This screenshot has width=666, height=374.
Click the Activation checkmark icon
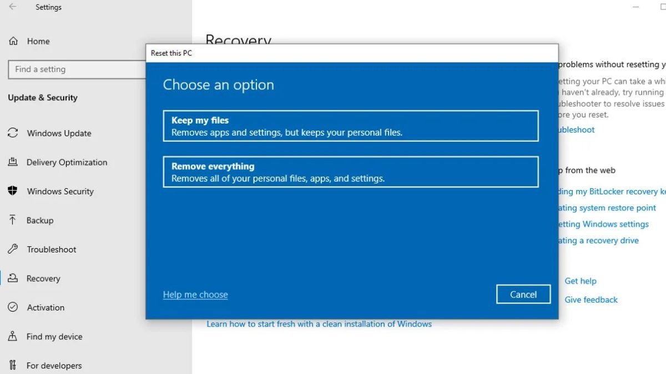coord(12,308)
